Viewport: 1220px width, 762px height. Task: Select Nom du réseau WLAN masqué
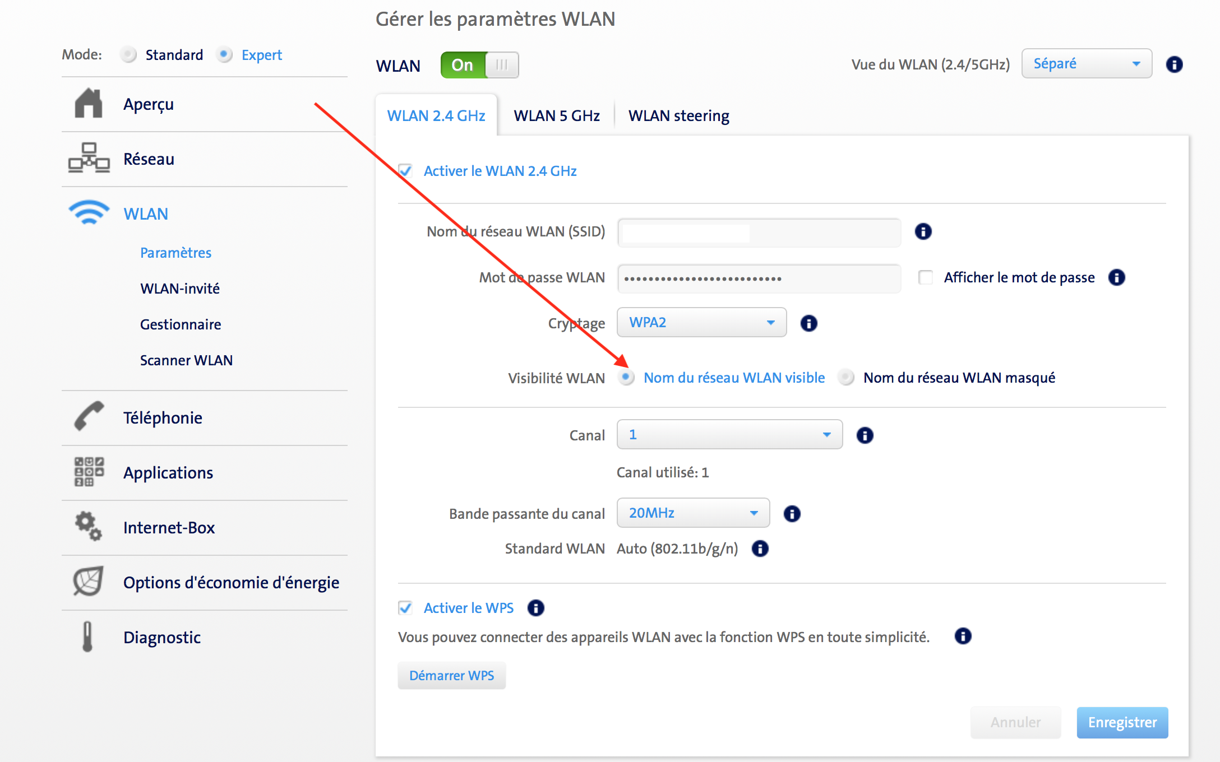(846, 378)
